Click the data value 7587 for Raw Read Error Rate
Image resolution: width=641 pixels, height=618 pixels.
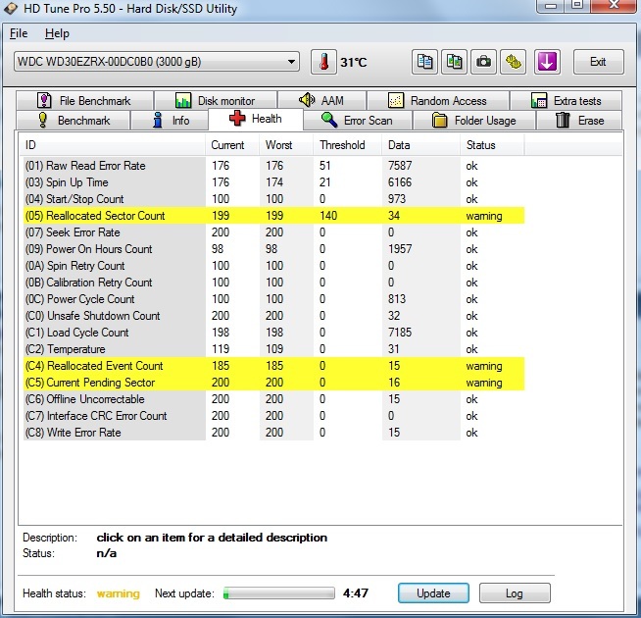click(400, 166)
